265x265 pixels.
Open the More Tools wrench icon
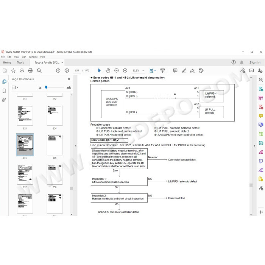coord(261,188)
